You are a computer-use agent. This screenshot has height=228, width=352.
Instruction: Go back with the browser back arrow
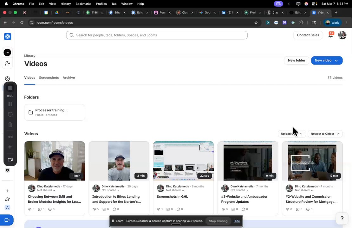click(x=5, y=22)
